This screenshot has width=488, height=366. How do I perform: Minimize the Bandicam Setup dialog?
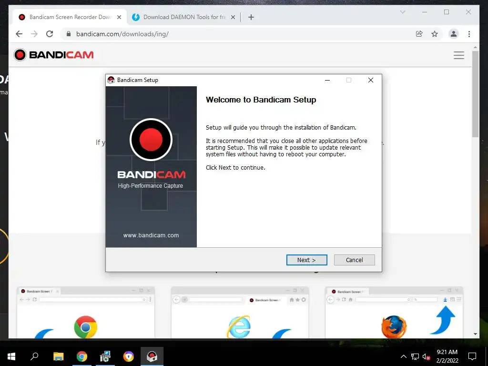click(x=327, y=80)
